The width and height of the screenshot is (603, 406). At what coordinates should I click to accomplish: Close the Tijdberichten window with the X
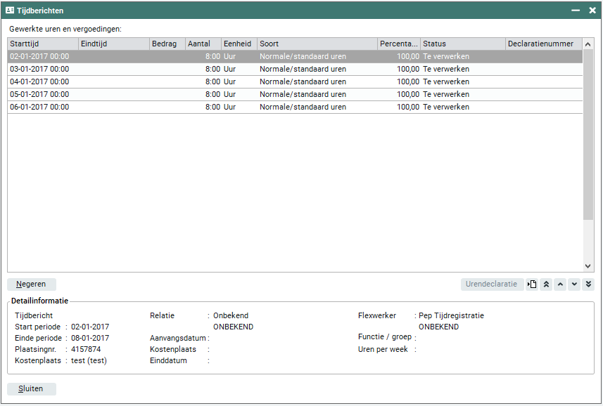[591, 11]
